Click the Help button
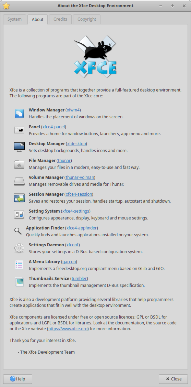Viewport: 191px width, 387px height. tap(18, 379)
